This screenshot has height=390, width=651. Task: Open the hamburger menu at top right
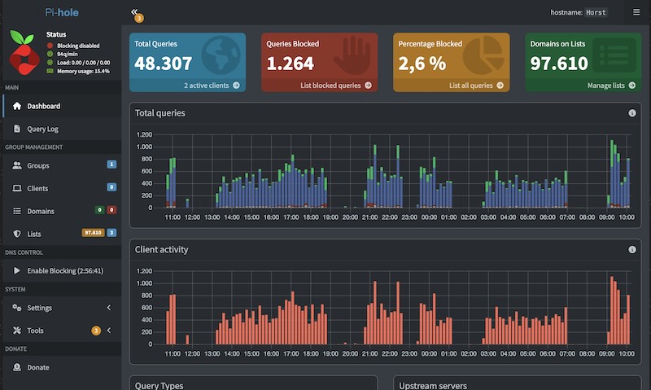click(636, 12)
